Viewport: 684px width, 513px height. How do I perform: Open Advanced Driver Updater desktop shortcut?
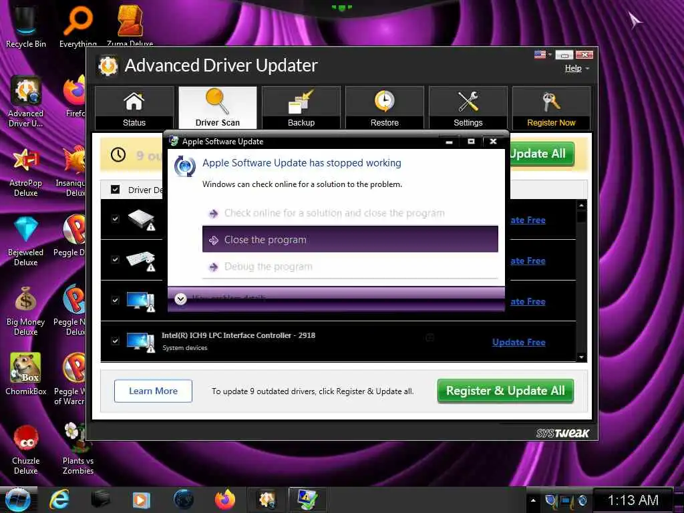pyautogui.click(x=26, y=102)
